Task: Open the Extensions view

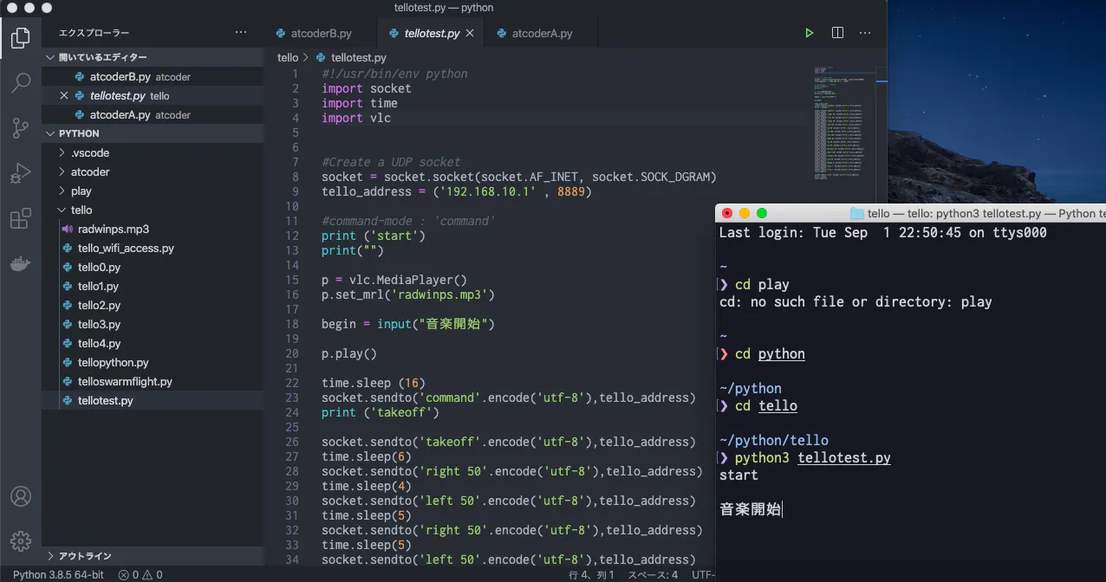Action: coord(21,219)
